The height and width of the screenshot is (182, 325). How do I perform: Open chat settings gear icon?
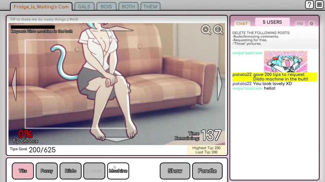pyautogui.click(x=312, y=24)
